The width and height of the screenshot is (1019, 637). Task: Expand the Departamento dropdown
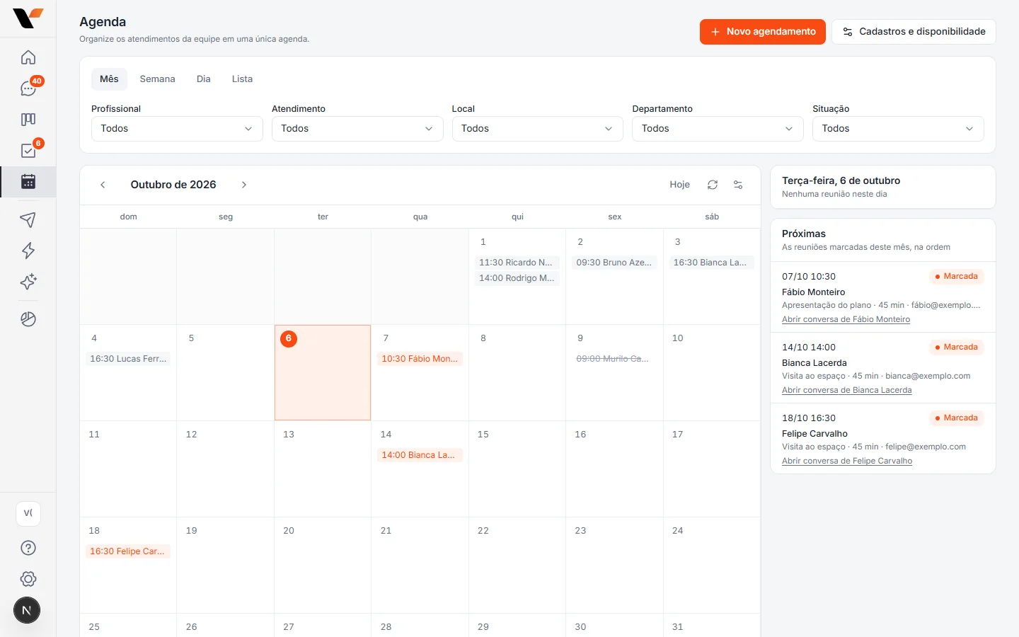pyautogui.click(x=718, y=129)
